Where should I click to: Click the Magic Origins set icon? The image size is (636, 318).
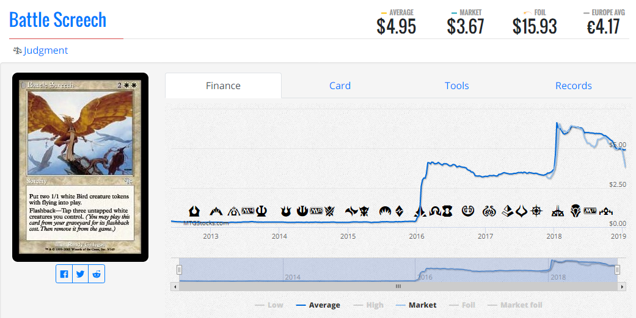tap(386, 211)
